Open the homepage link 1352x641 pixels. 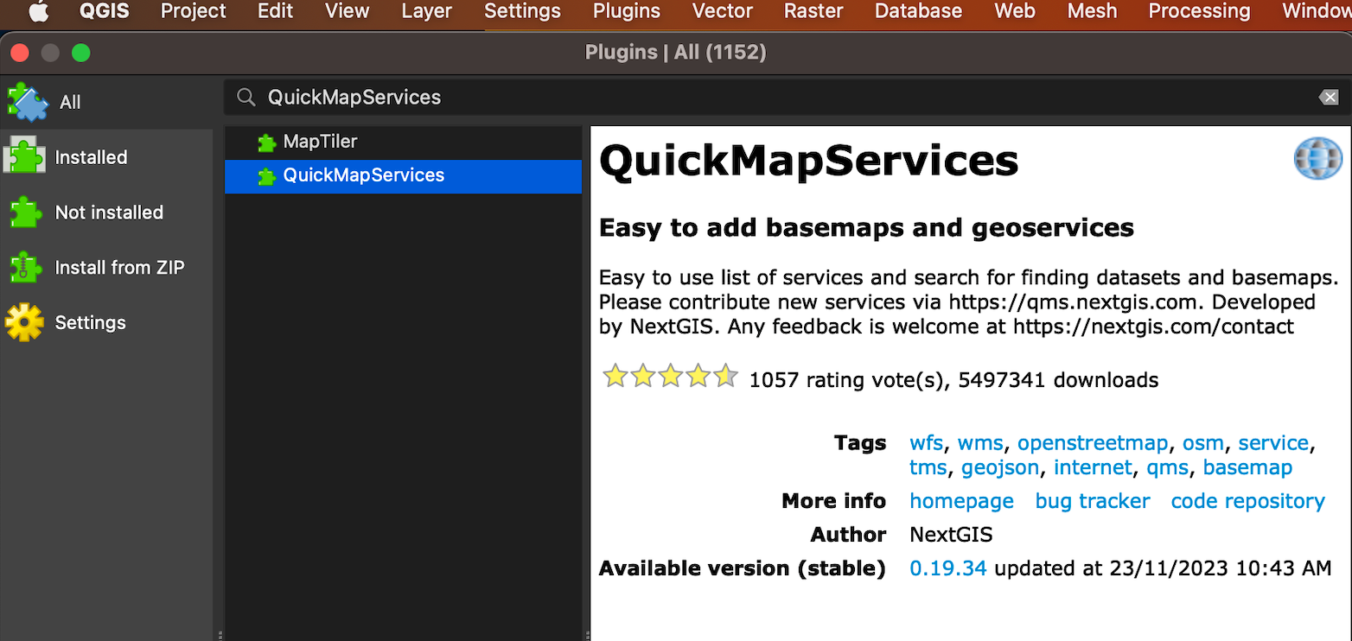(961, 501)
